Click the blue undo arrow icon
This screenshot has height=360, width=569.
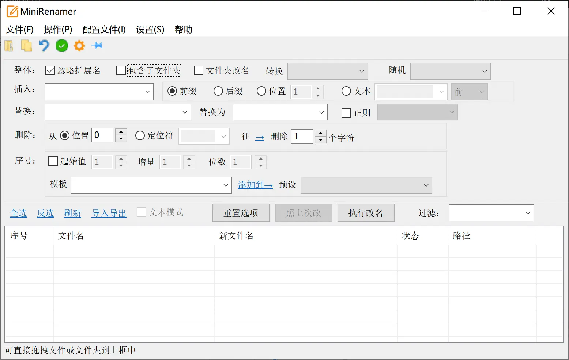click(44, 46)
